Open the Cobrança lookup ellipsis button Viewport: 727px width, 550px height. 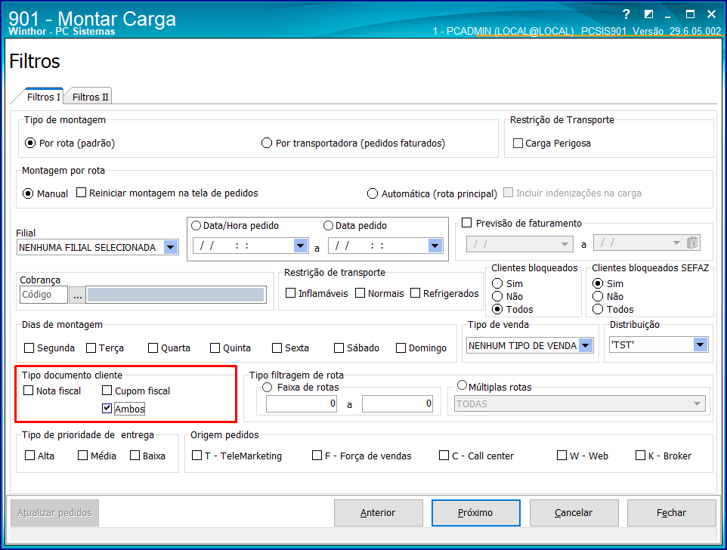77,295
